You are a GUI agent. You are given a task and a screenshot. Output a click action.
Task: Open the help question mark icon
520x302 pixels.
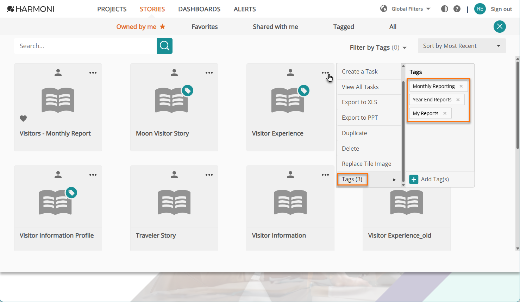457,9
